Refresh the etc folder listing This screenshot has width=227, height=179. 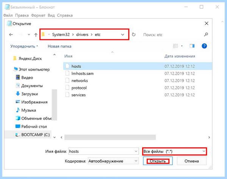(134, 35)
